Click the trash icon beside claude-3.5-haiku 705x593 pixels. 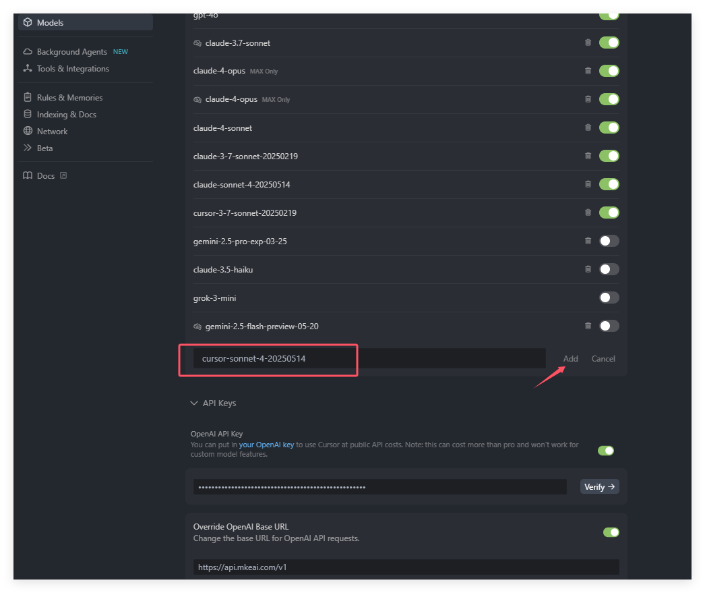588,269
